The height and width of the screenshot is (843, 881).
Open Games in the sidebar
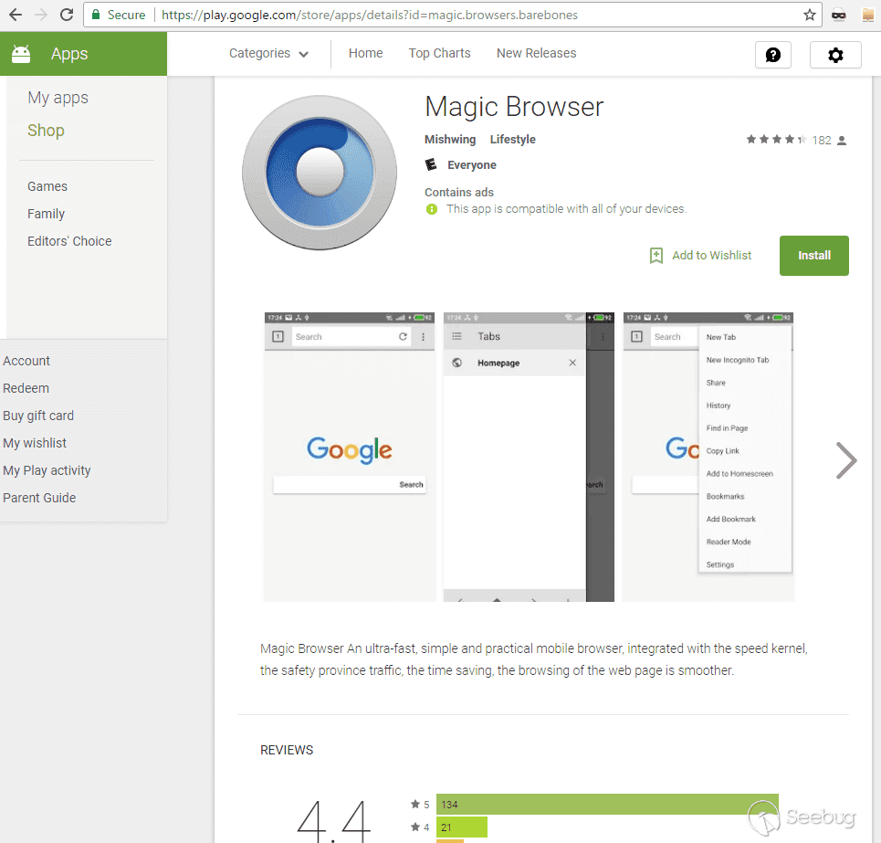click(47, 186)
